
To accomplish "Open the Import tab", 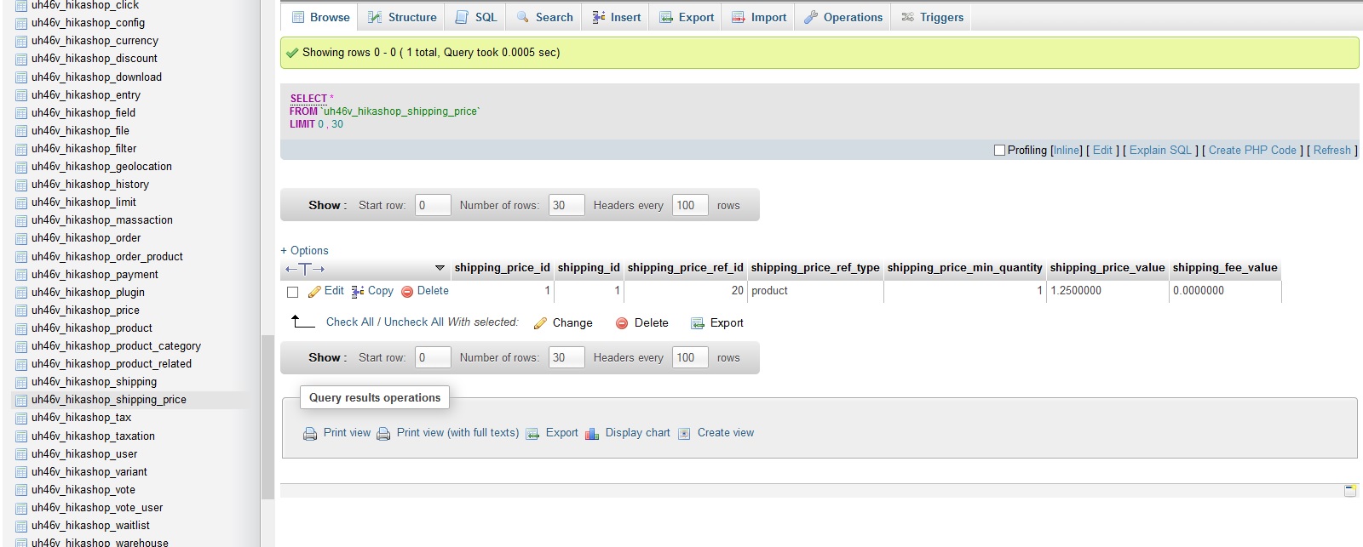I will click(759, 17).
